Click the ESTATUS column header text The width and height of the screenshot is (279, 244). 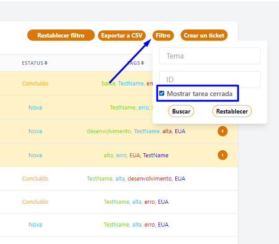(32, 63)
